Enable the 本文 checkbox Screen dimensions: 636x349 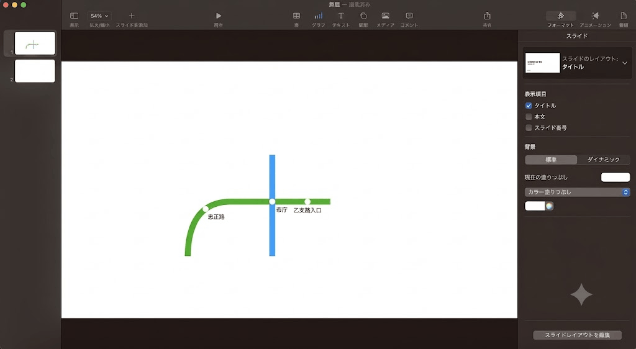click(529, 117)
